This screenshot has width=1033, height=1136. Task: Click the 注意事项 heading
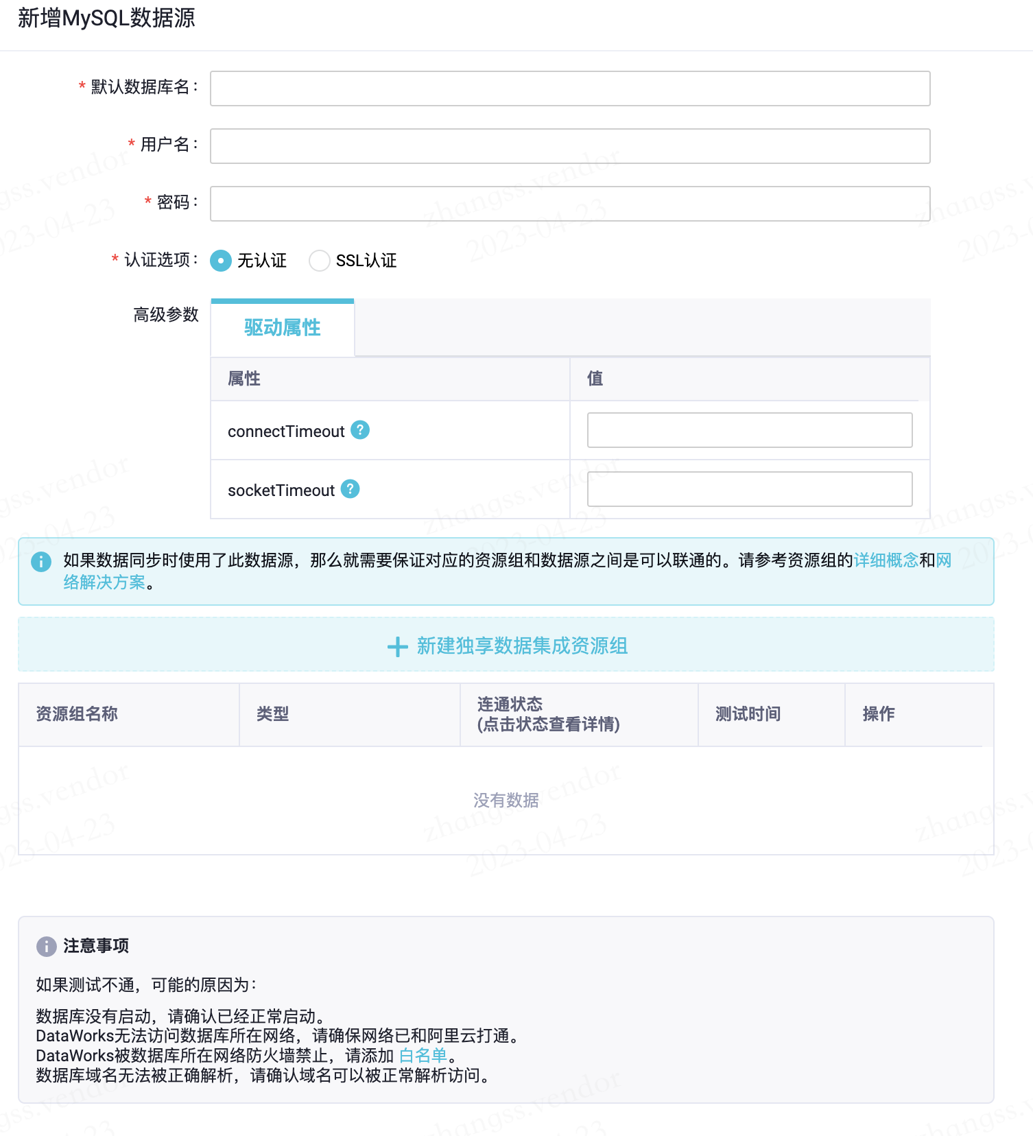coord(96,946)
